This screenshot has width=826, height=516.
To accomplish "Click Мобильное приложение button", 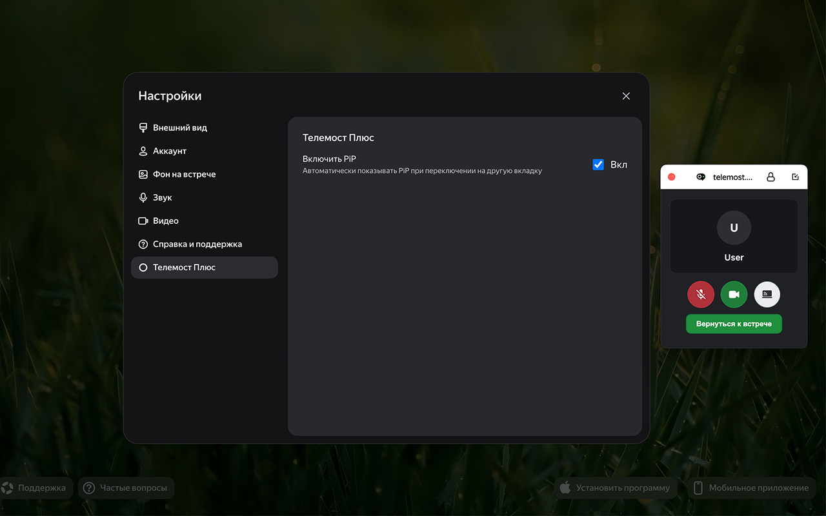I will click(750, 488).
